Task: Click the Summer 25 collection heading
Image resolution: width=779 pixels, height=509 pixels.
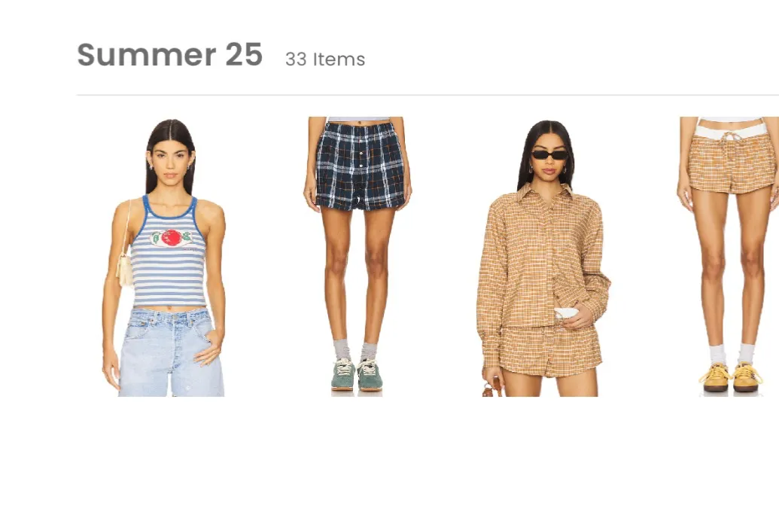Action: (170, 55)
